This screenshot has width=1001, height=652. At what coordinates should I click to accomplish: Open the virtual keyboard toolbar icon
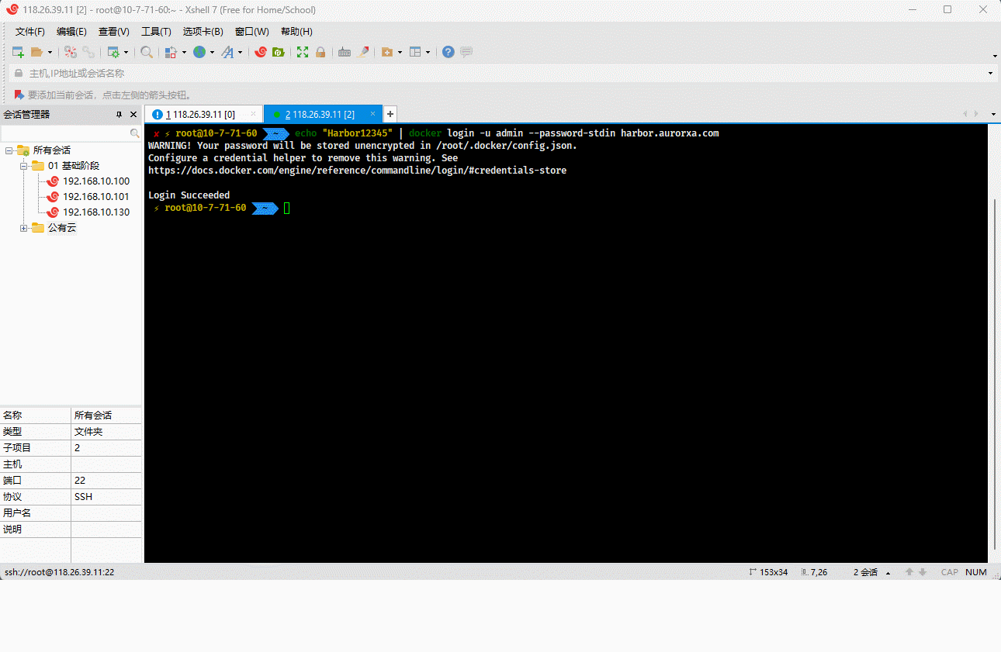coord(344,52)
